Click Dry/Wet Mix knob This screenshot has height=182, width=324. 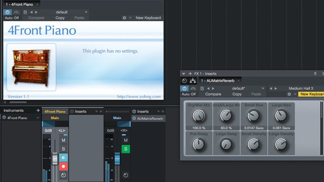coord(199,116)
